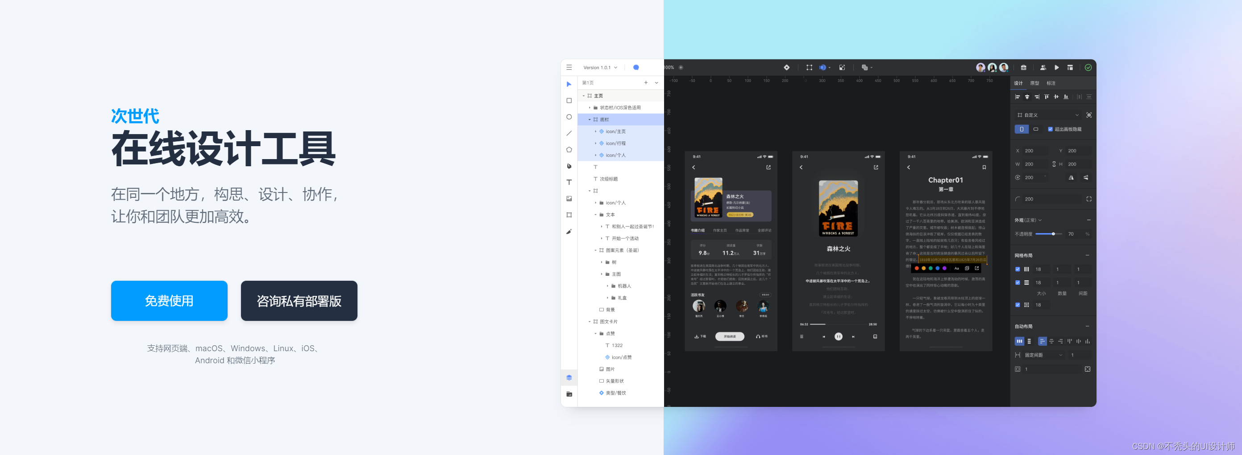
Task: Toggle independent corner radius icon
Action: (1088, 199)
